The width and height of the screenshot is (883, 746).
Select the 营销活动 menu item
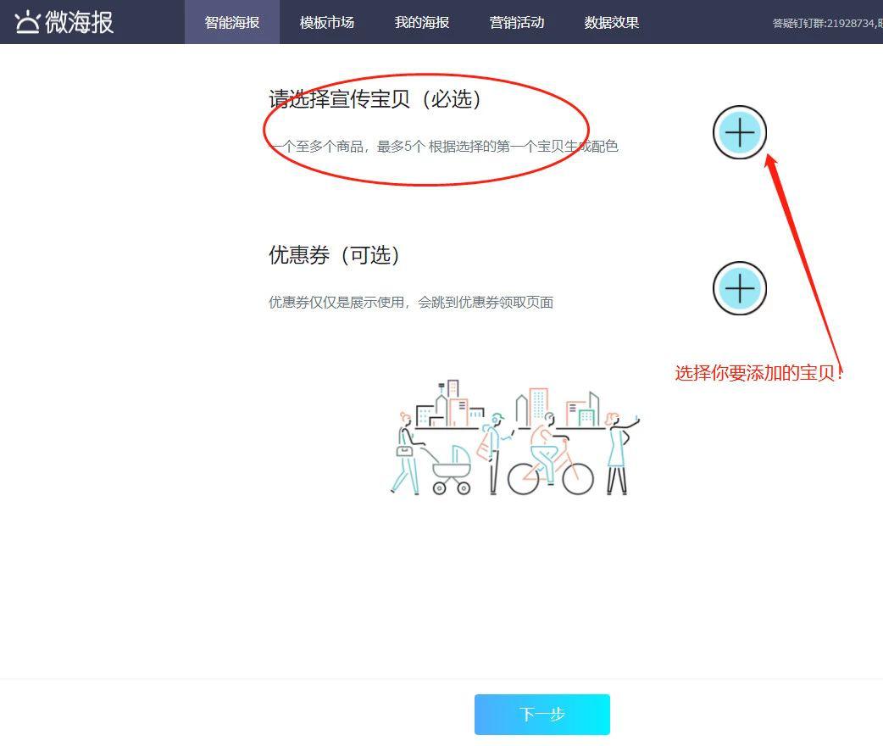pyautogui.click(x=516, y=23)
